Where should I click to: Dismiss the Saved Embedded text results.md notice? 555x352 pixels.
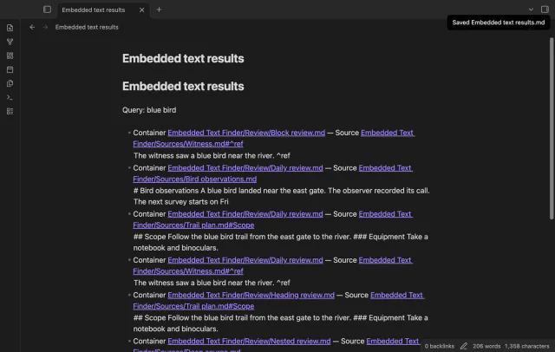499,23
